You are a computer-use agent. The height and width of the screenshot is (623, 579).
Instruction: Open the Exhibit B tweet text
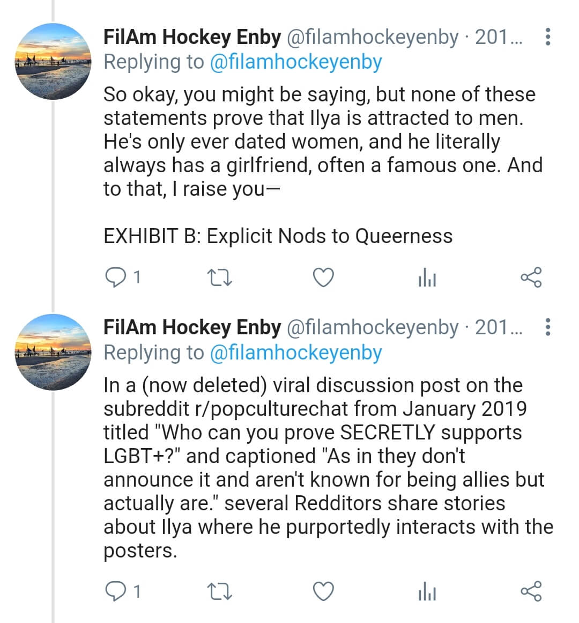click(x=323, y=165)
